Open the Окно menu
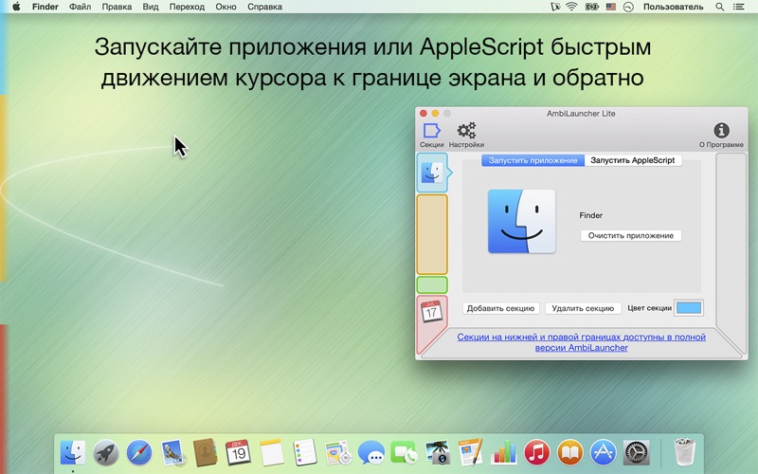Image resolution: width=758 pixels, height=474 pixels. click(x=226, y=7)
